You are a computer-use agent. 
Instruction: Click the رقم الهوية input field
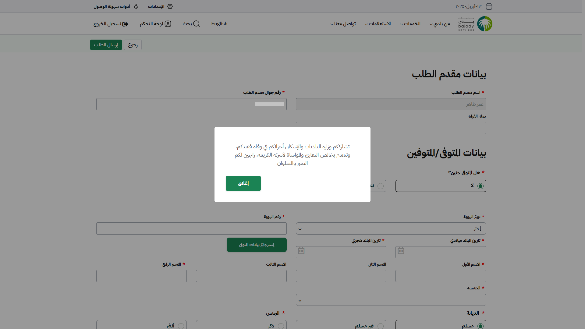(191, 228)
